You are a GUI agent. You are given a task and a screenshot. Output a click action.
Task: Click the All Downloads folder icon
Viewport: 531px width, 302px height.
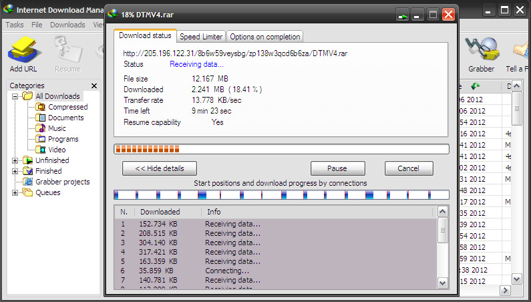point(27,96)
